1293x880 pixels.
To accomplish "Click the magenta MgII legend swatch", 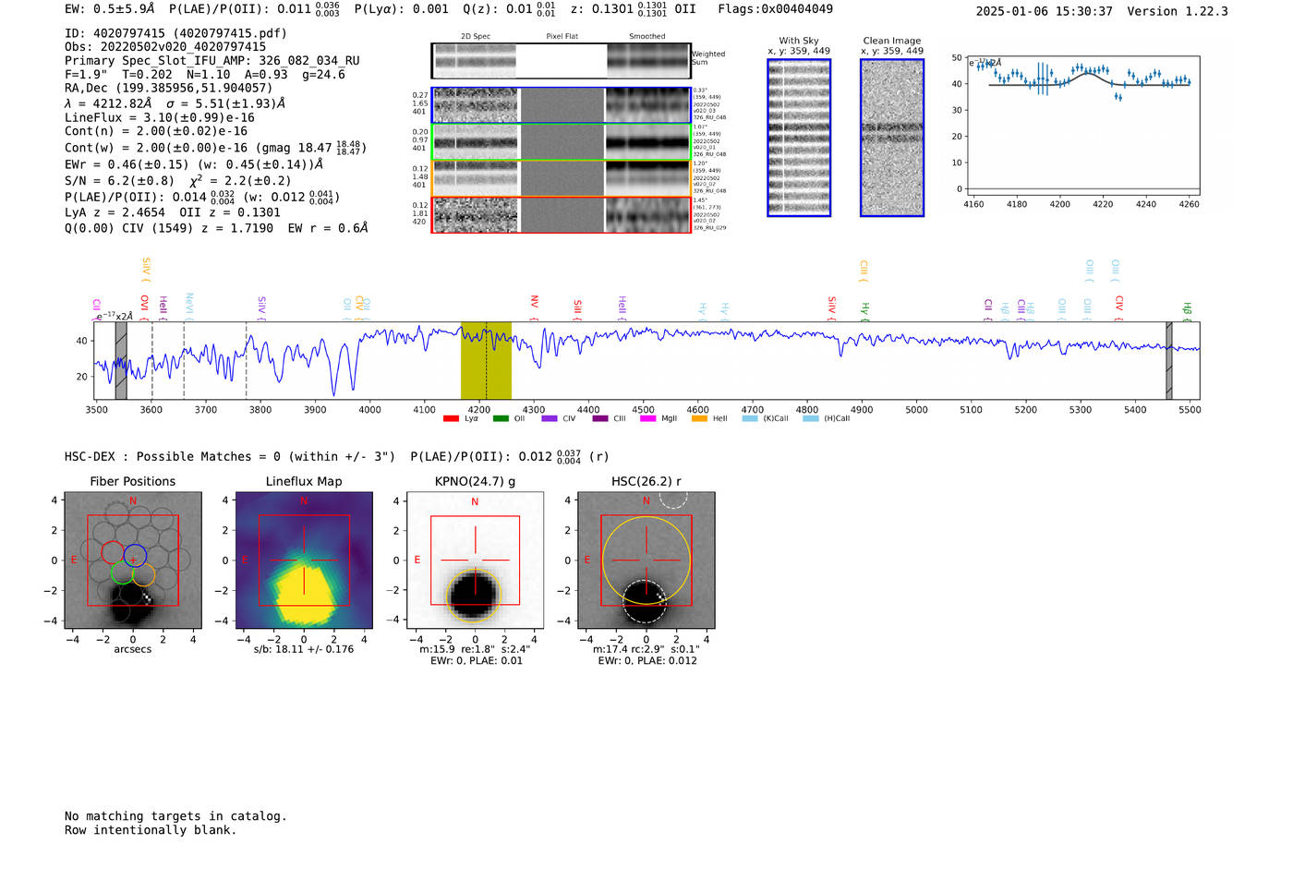I will pos(648,418).
